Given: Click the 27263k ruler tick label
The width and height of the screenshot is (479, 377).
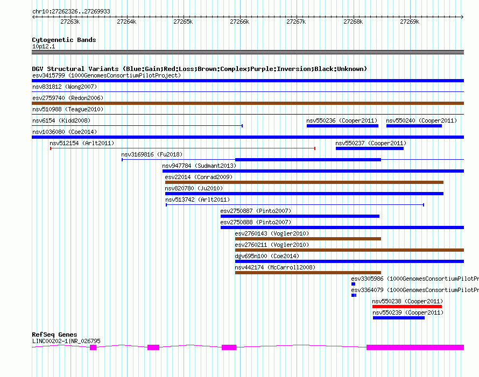Looking at the screenshot, I should pyautogui.click(x=70, y=22).
